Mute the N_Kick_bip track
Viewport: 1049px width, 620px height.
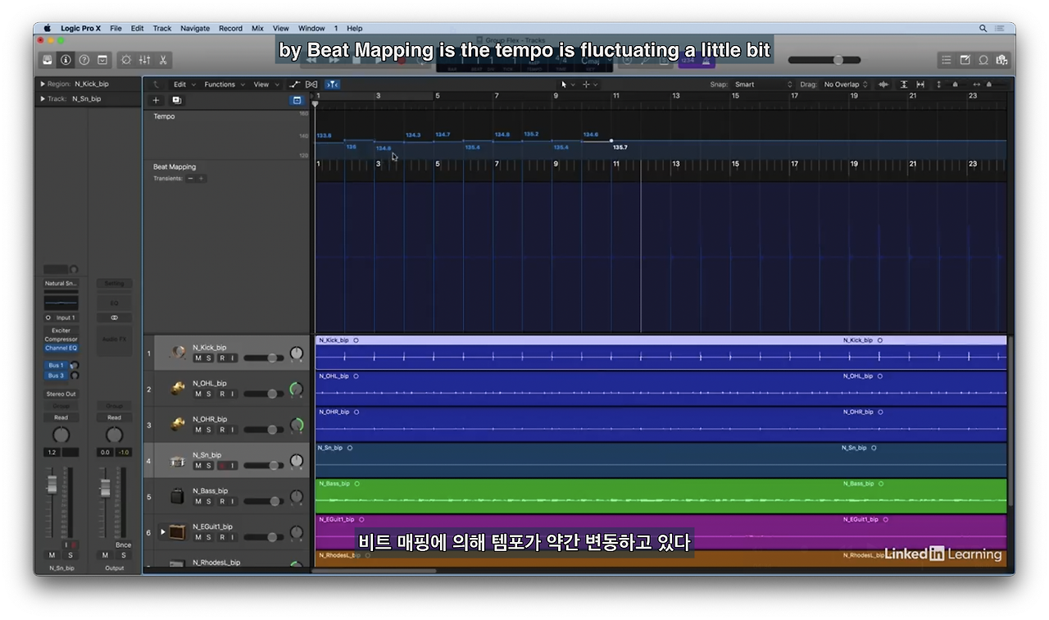[x=198, y=358]
